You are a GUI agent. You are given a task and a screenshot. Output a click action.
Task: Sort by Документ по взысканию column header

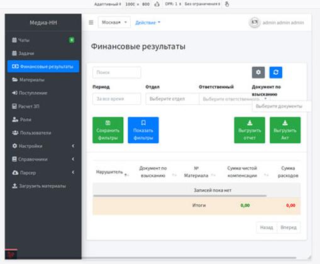[156, 172]
